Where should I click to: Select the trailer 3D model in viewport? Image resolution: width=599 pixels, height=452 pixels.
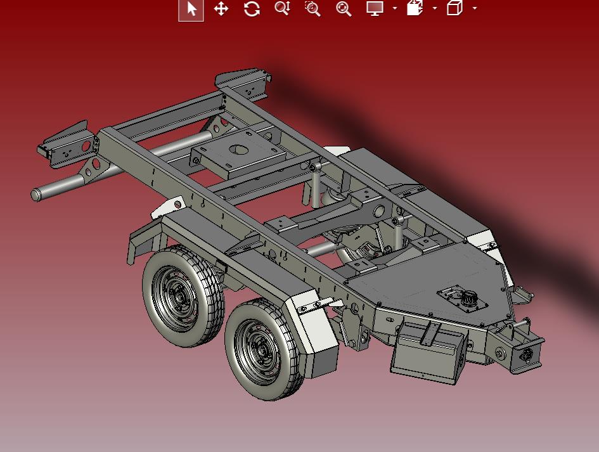tap(287, 233)
